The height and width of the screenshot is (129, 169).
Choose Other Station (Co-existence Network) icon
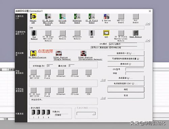click(83, 53)
